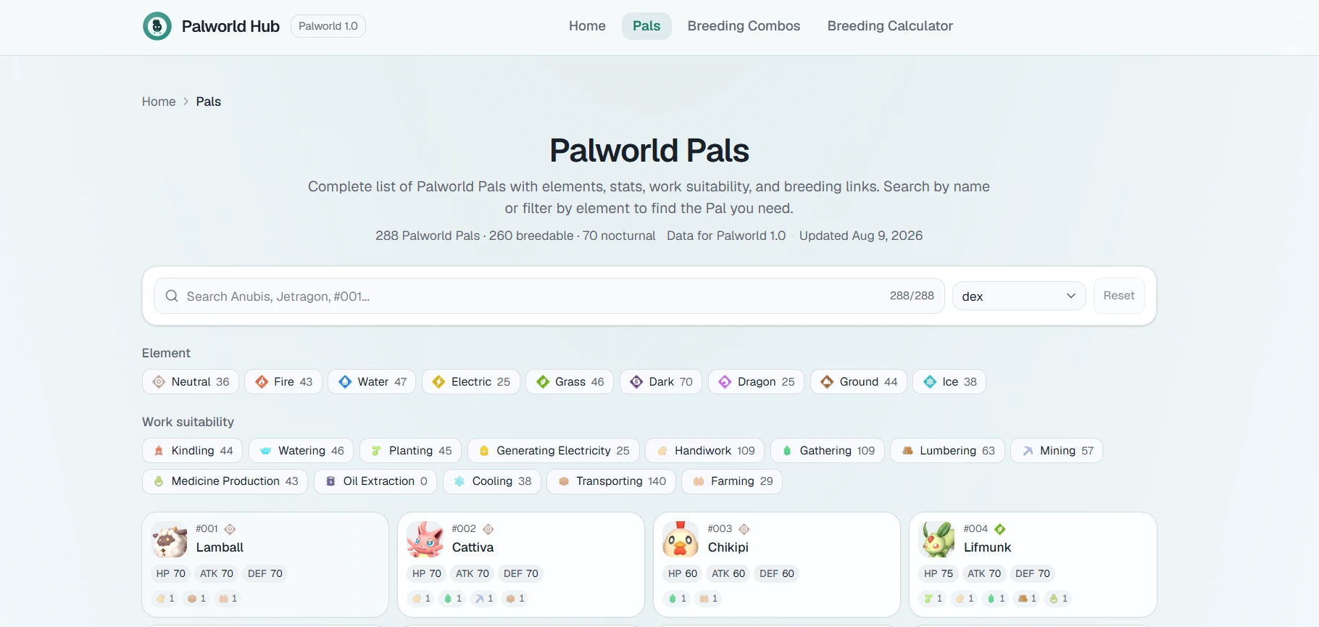1319x627 pixels.
Task: Open the Cattiva pal name link
Action: 473,547
